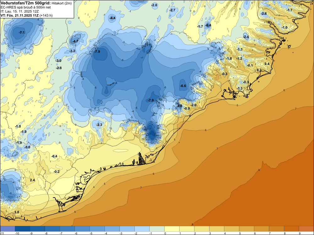This screenshot has height=235, width=314.
Task: Click the -0.1 temperature label
Action: tap(250, 66)
